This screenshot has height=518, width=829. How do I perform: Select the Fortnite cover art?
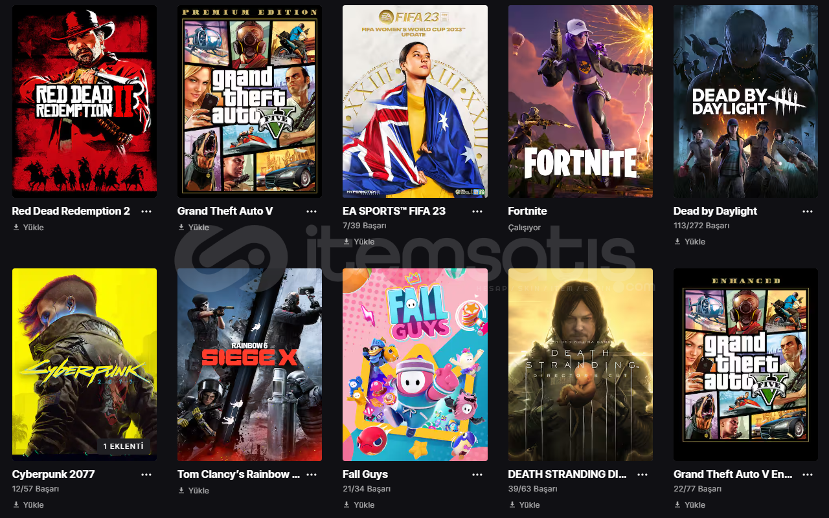pyautogui.click(x=580, y=102)
